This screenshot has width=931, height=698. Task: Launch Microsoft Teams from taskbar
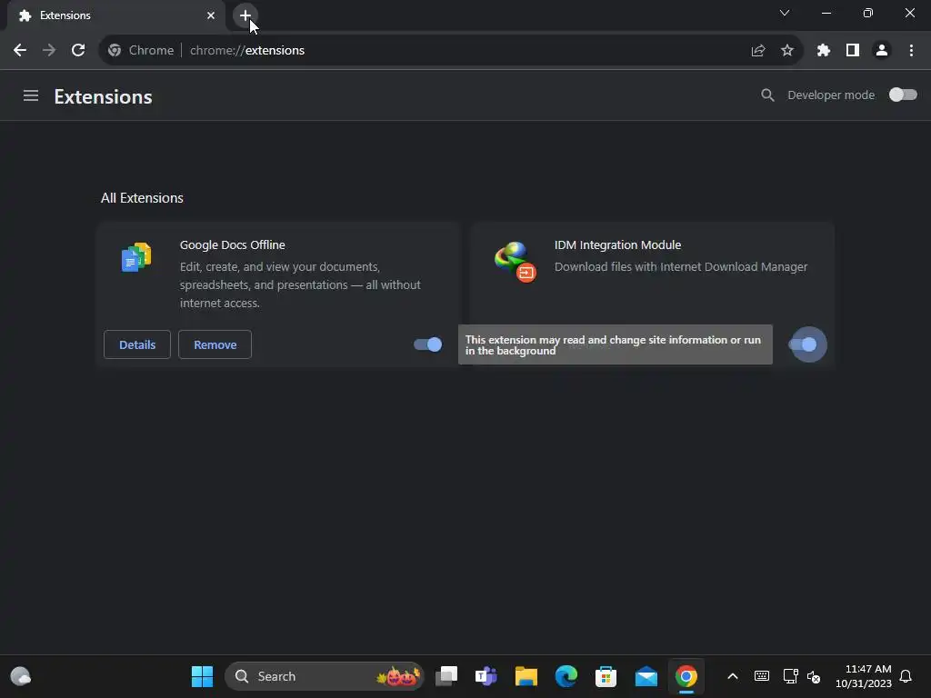486,676
